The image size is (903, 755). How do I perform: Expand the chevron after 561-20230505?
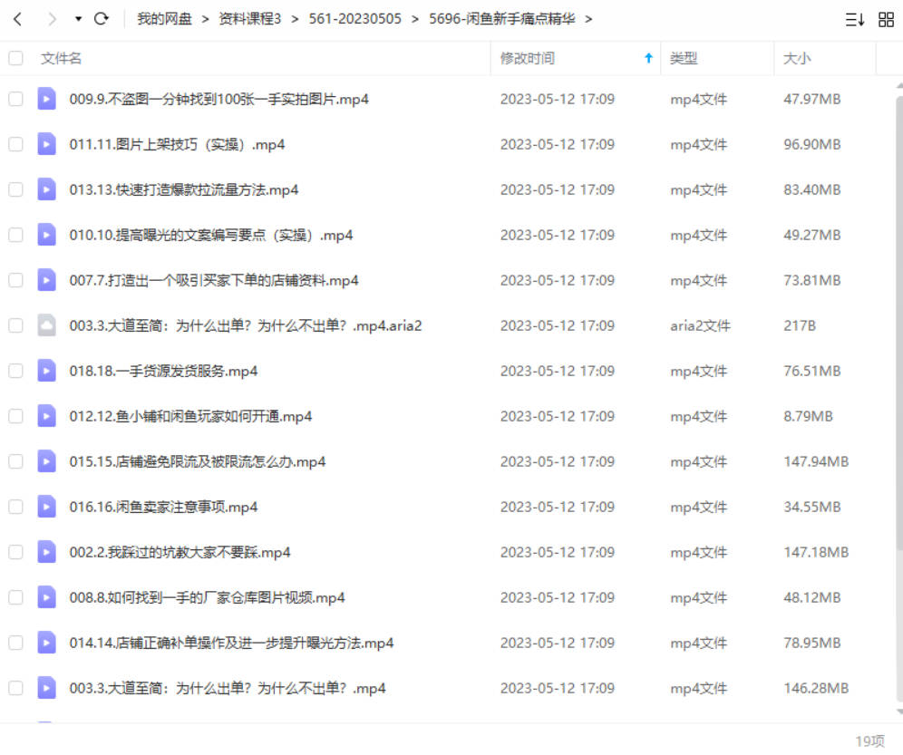[x=414, y=19]
